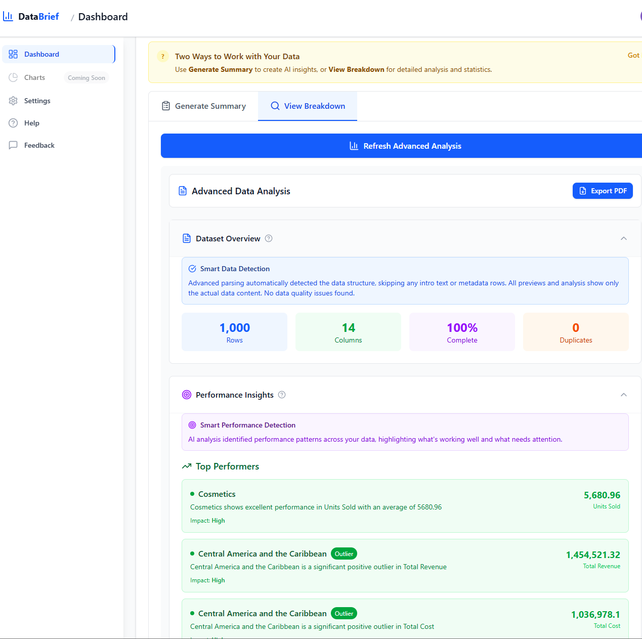Image resolution: width=642 pixels, height=639 pixels.
Task: Click the download icon in Export PDF
Action: coord(583,191)
